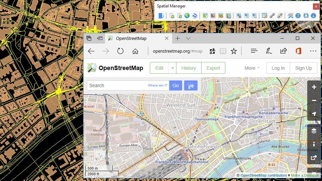This screenshot has height=181, width=322.
Task: Click the Konstablerwache station label
Action: 274,113
